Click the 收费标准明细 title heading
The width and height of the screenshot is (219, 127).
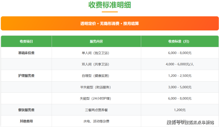point(109,5)
